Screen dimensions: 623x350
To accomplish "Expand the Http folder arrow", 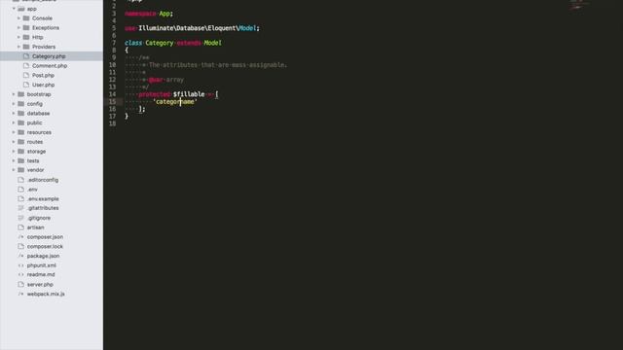I will (x=18, y=37).
